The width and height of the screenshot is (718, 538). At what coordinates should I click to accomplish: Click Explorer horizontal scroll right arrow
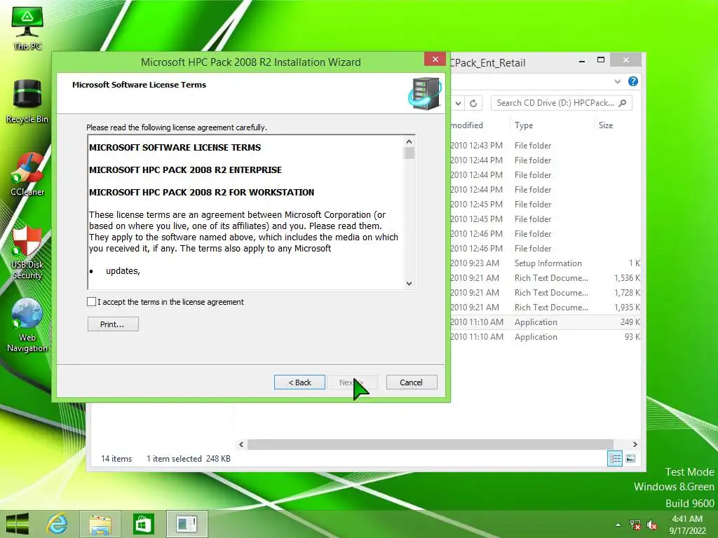click(635, 444)
